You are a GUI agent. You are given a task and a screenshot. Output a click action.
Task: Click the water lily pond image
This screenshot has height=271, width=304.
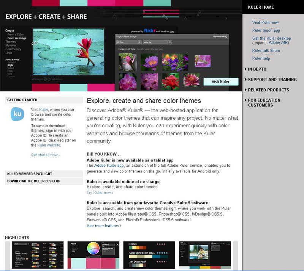coord(68,52)
